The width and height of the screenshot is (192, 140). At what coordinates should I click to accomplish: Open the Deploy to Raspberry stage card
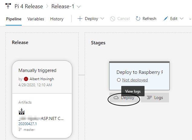(x=139, y=76)
